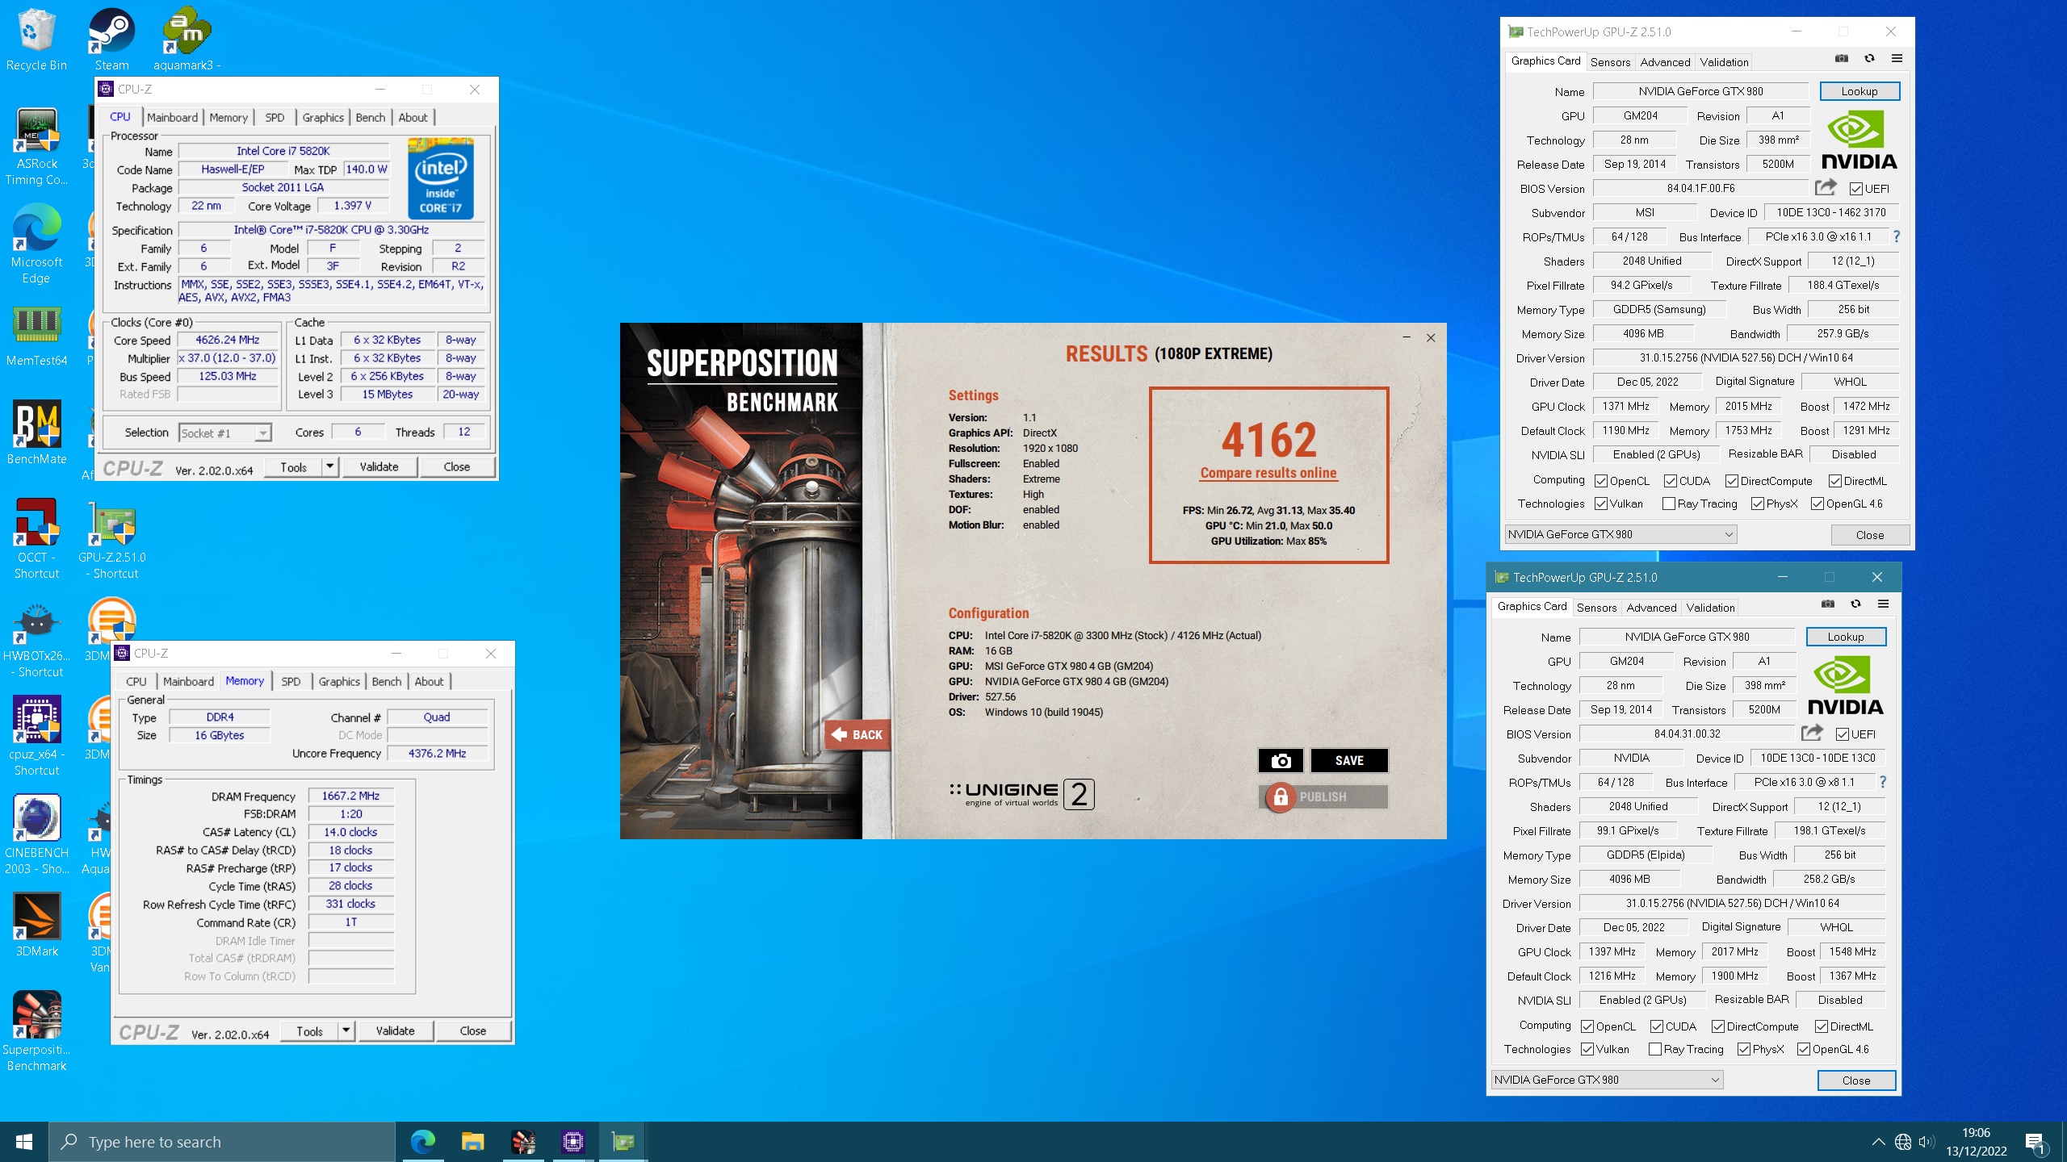Click PUBLISH button in Superposition

pos(1323,796)
